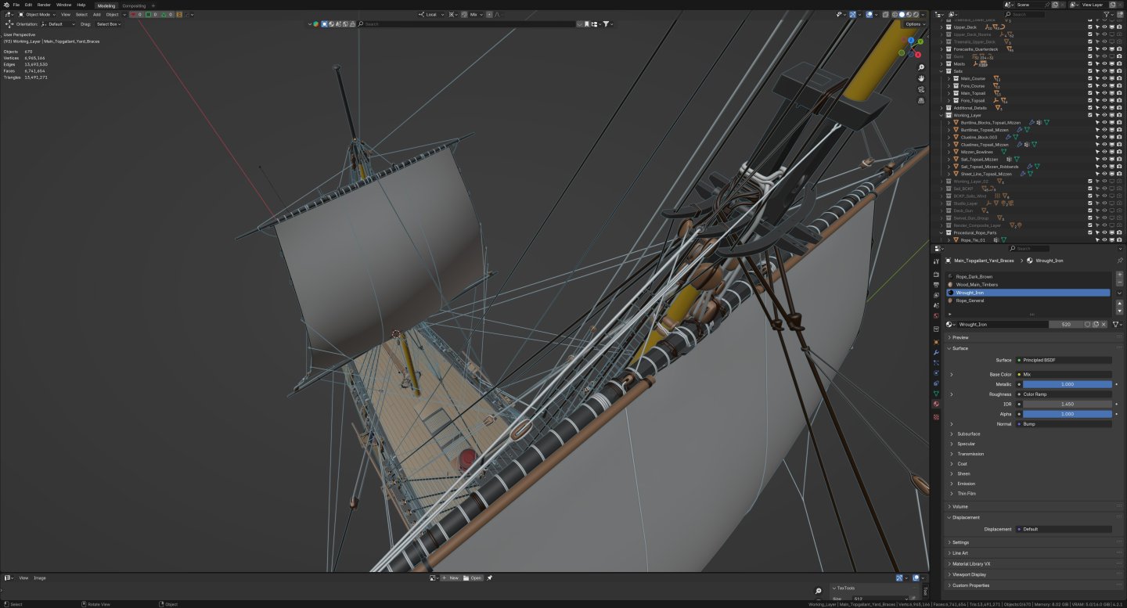Image resolution: width=1127 pixels, height=608 pixels.
Task: Open the viewport Add menu
Action: [x=96, y=14]
